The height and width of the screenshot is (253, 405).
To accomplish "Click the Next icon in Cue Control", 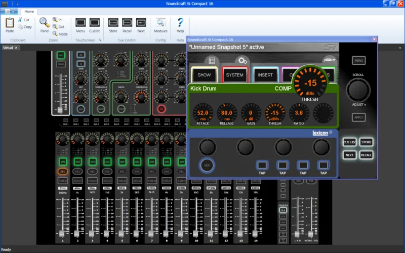I will click(x=141, y=22).
